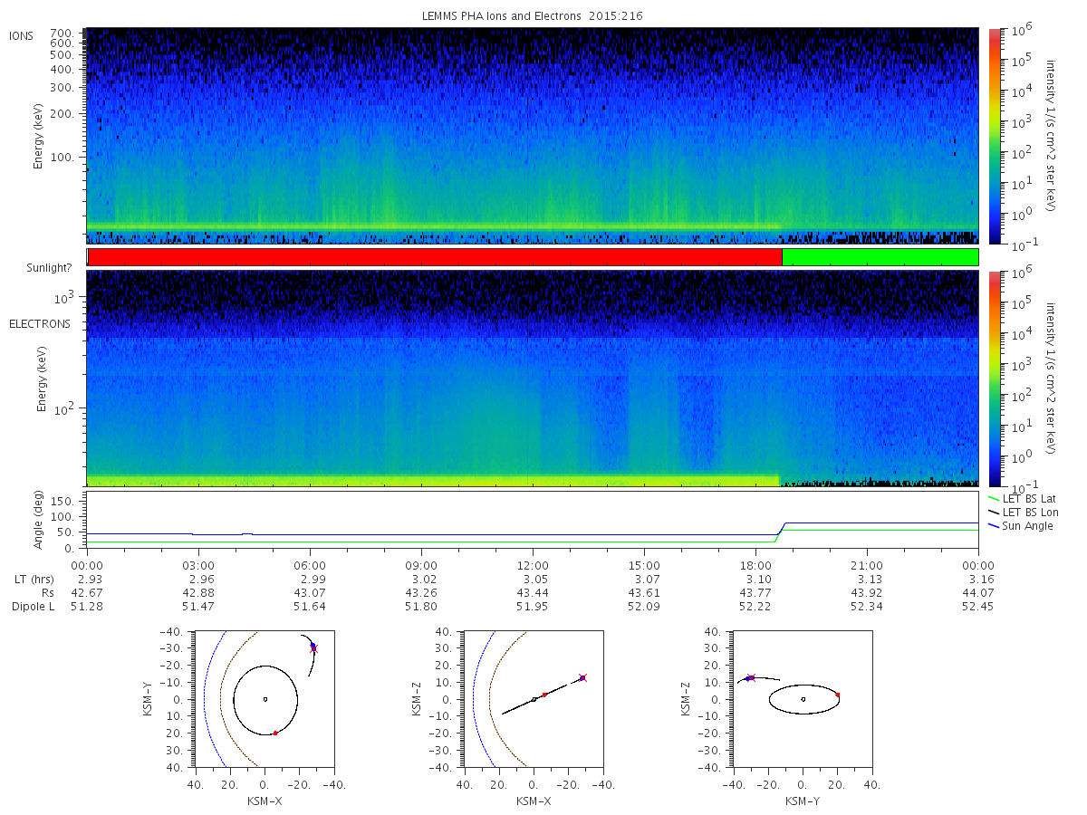Click the spacecraft marker in the KSM-X/KSM-Y plot
Screen dimensions: 1087x815
(x=313, y=647)
